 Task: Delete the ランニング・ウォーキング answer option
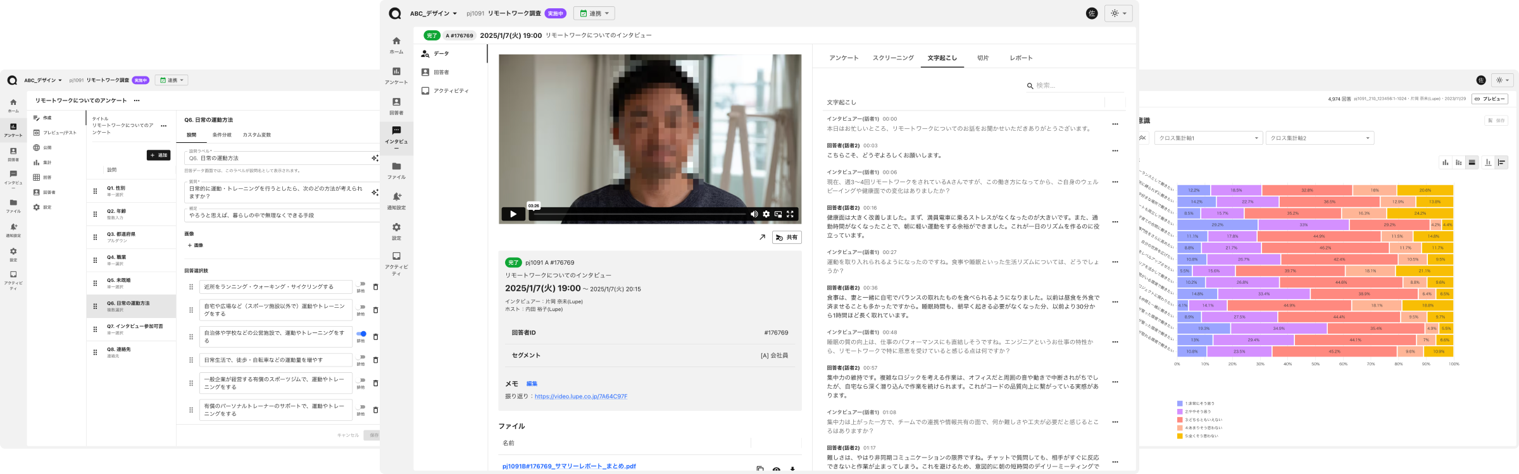click(375, 287)
